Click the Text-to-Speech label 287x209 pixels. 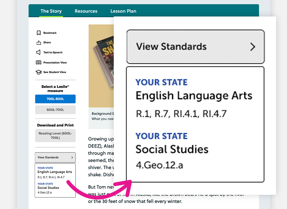coord(53,53)
